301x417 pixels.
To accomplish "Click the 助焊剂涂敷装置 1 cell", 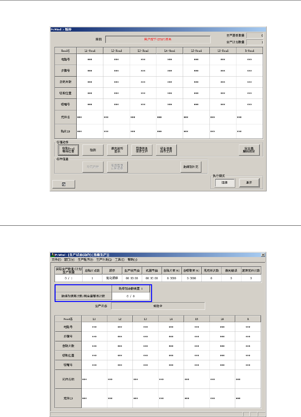I will click(131, 289).
